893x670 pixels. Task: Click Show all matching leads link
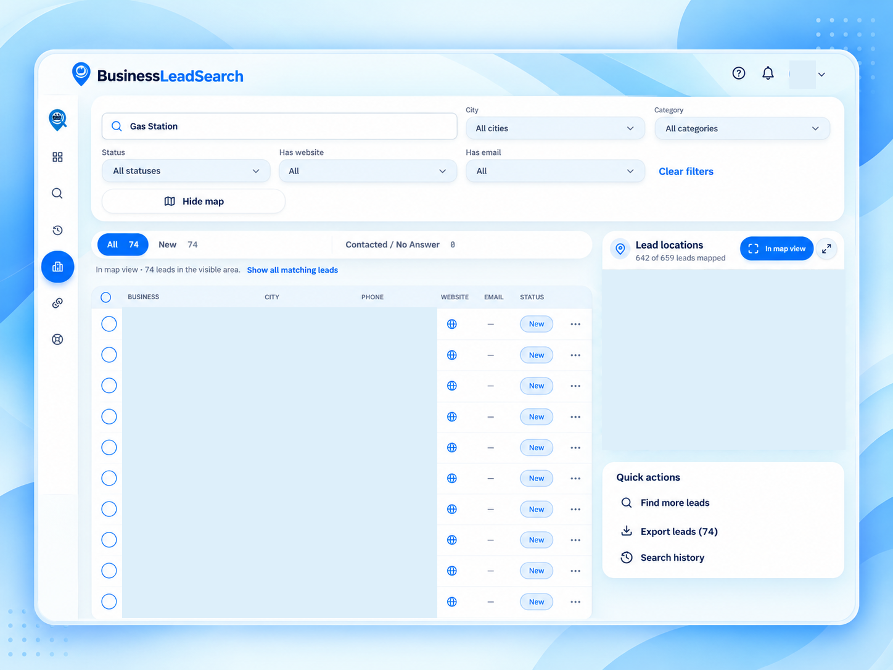292,270
